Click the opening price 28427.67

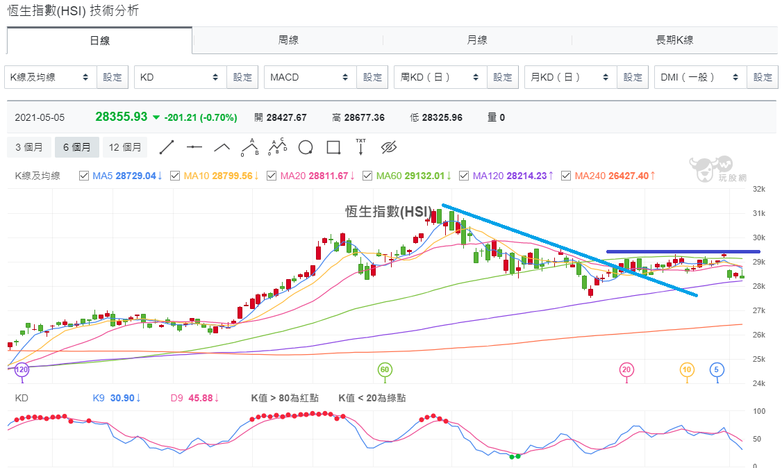tap(286, 117)
